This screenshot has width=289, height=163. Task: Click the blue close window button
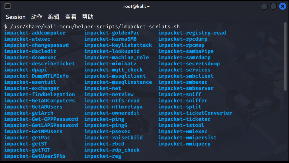283,6
